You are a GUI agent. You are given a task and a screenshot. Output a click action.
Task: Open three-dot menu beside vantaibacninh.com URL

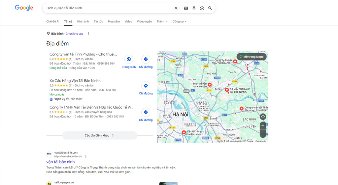coord(86,156)
